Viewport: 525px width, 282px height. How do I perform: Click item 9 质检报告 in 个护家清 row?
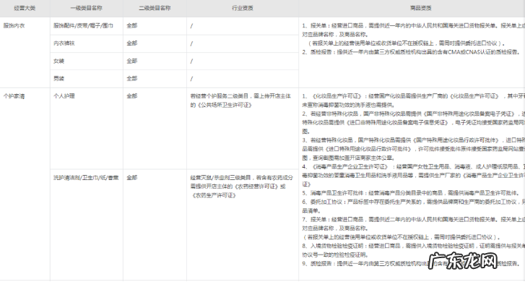click(411, 264)
